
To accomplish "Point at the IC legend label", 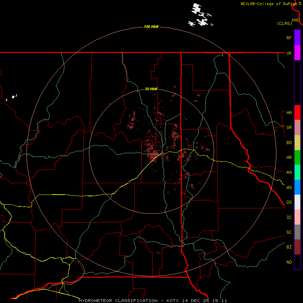I will (289, 217).
